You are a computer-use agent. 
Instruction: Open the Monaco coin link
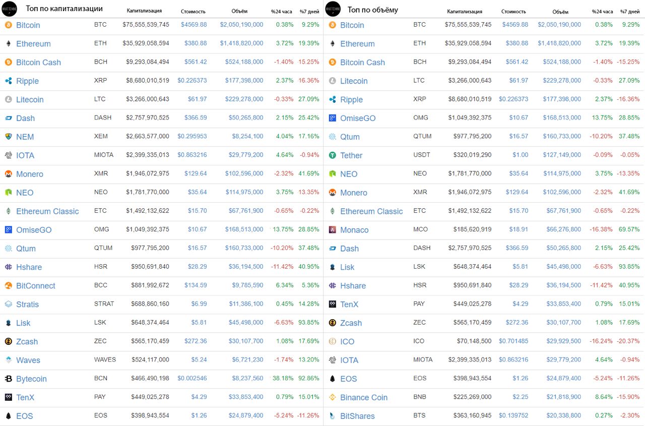[x=354, y=229]
